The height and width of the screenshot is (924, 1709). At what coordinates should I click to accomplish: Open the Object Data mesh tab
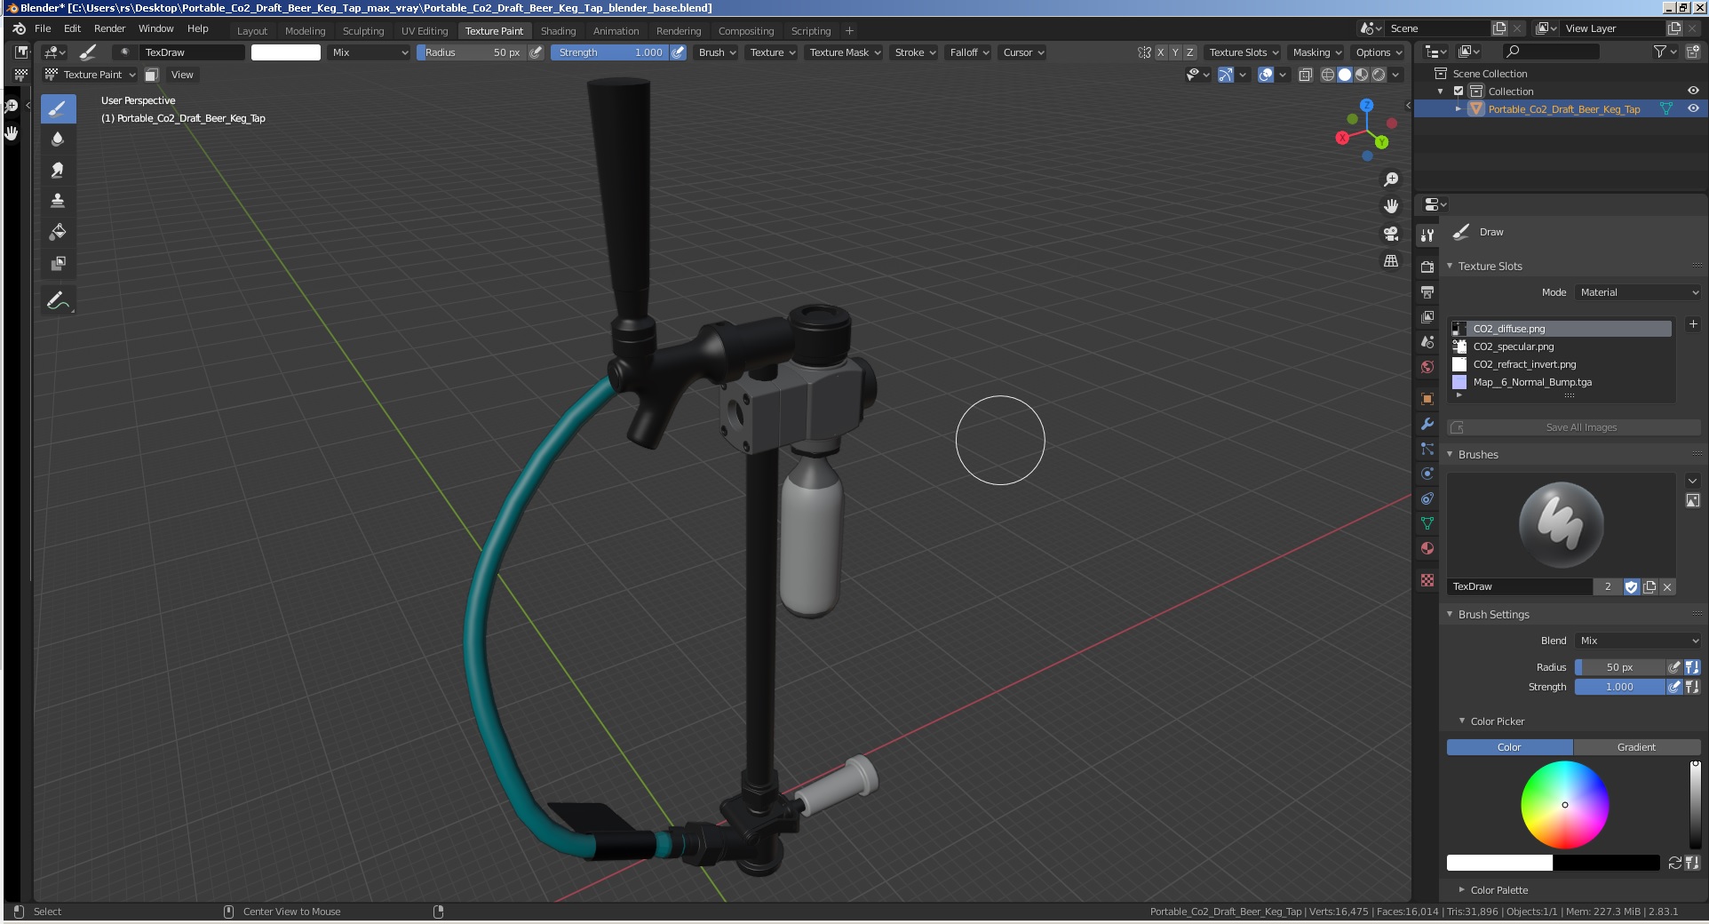pos(1427,523)
